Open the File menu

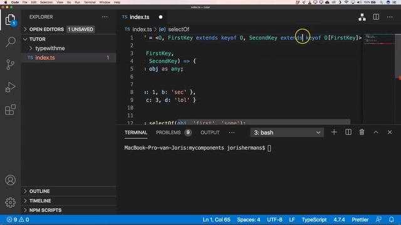point(25,2)
